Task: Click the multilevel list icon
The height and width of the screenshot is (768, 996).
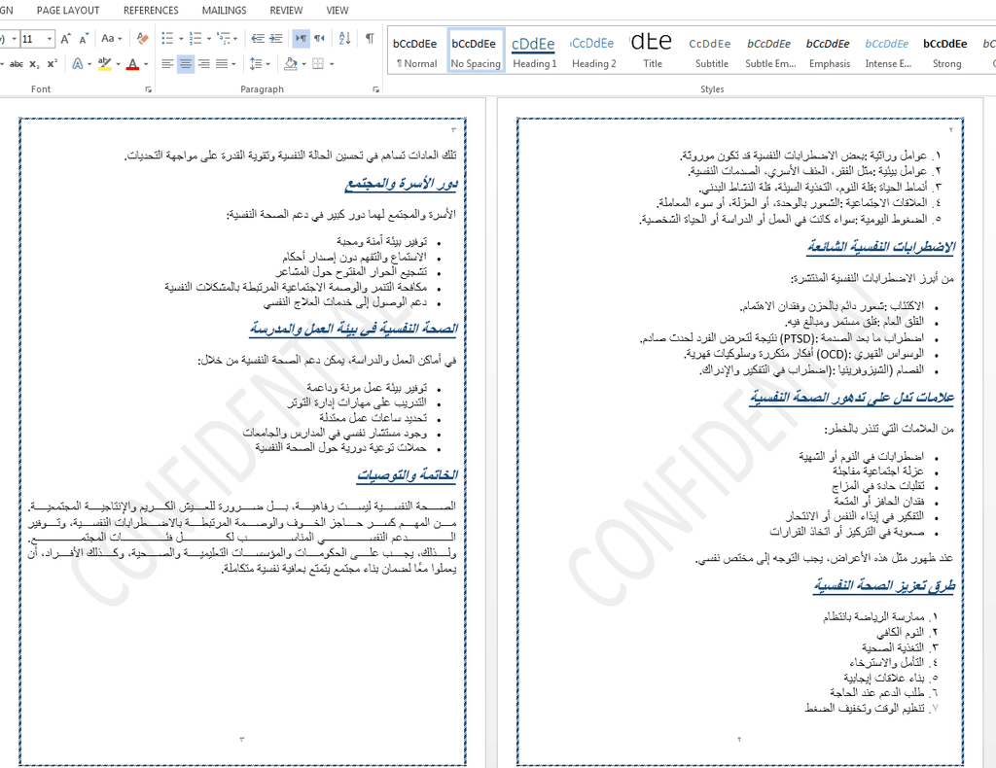Action: pos(223,39)
